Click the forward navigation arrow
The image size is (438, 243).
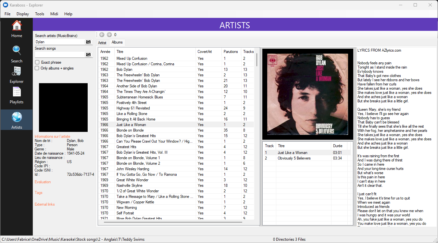coord(109,35)
